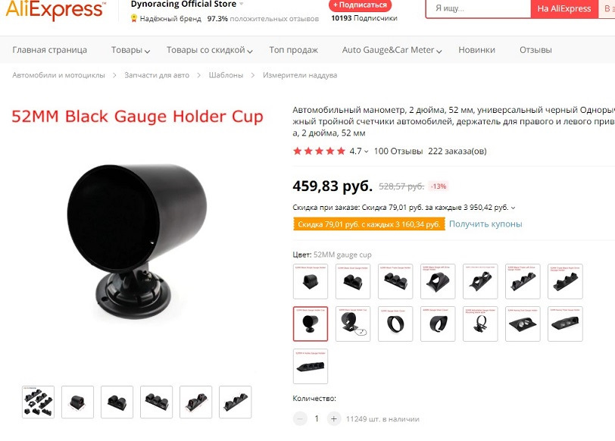Open the Запчасти для авто breadcrumb link
Image resolution: width=615 pixels, height=441 pixels.
[x=157, y=75]
